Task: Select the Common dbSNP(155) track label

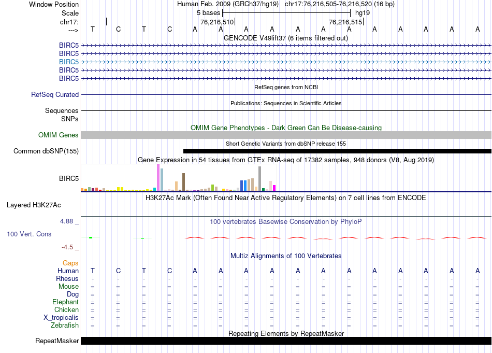Action: click(x=46, y=151)
